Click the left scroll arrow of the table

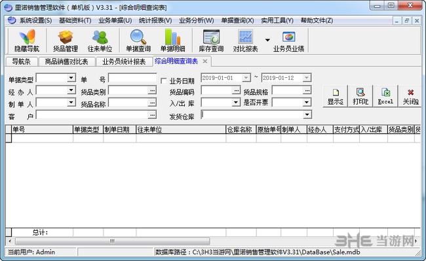tap(10, 241)
